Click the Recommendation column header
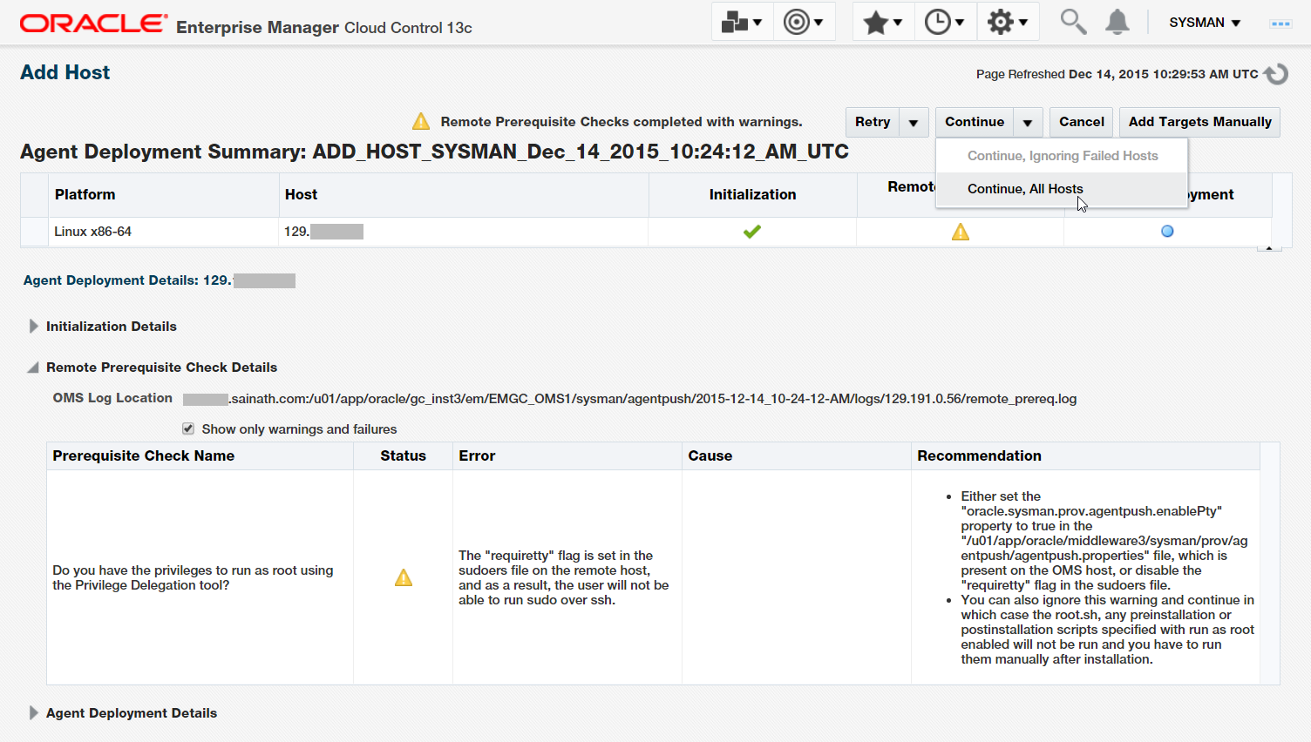This screenshot has width=1311, height=742. click(x=1085, y=455)
